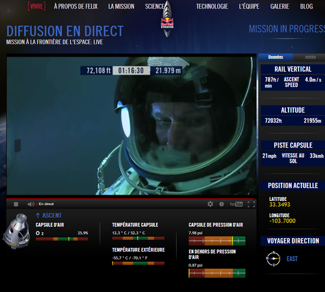Open the VIVRE menu item
Image resolution: width=325 pixels, height=292 pixels.
(x=36, y=7)
